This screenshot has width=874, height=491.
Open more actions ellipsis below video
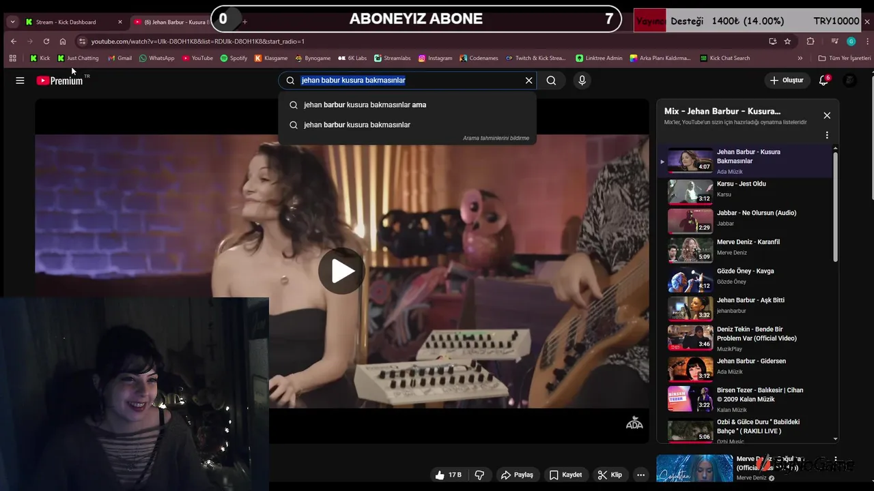pyautogui.click(x=640, y=475)
